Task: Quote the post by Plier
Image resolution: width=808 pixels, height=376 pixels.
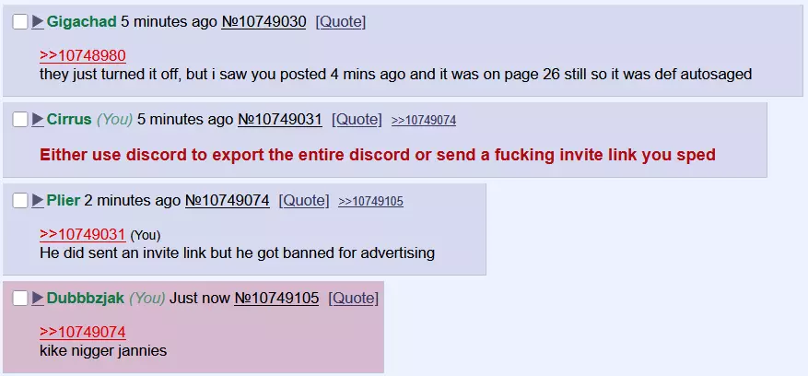Action: click(303, 200)
